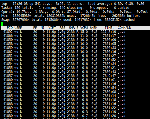
Task: Click the %MEM column header
Action: 93,28
